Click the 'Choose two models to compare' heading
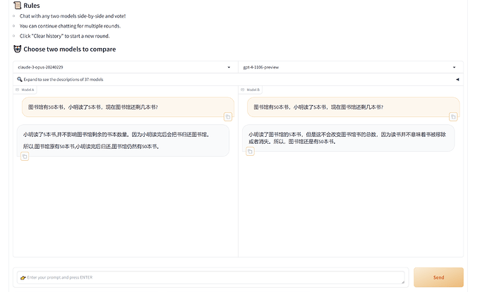The height and width of the screenshot is (292, 487). pyautogui.click(x=70, y=49)
